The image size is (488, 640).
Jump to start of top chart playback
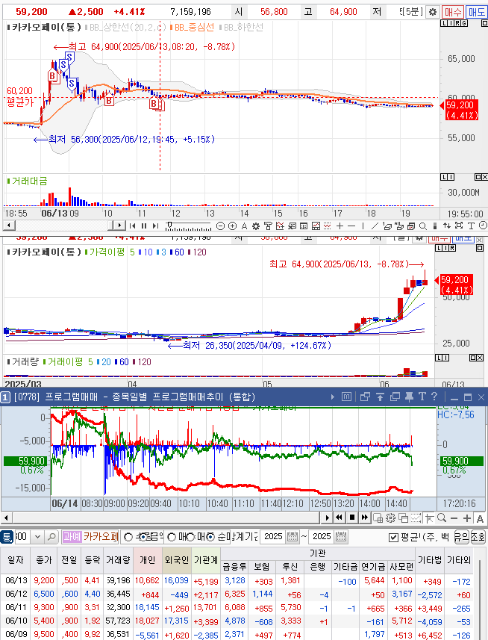click(133, 226)
